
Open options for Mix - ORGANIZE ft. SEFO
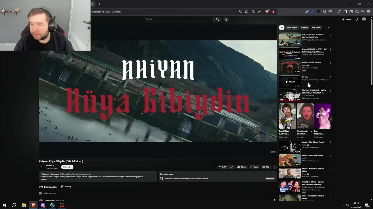330,50
